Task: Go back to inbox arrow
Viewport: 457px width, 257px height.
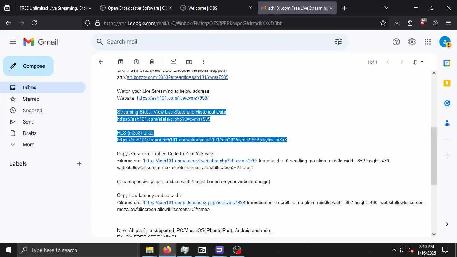Action: [101, 62]
